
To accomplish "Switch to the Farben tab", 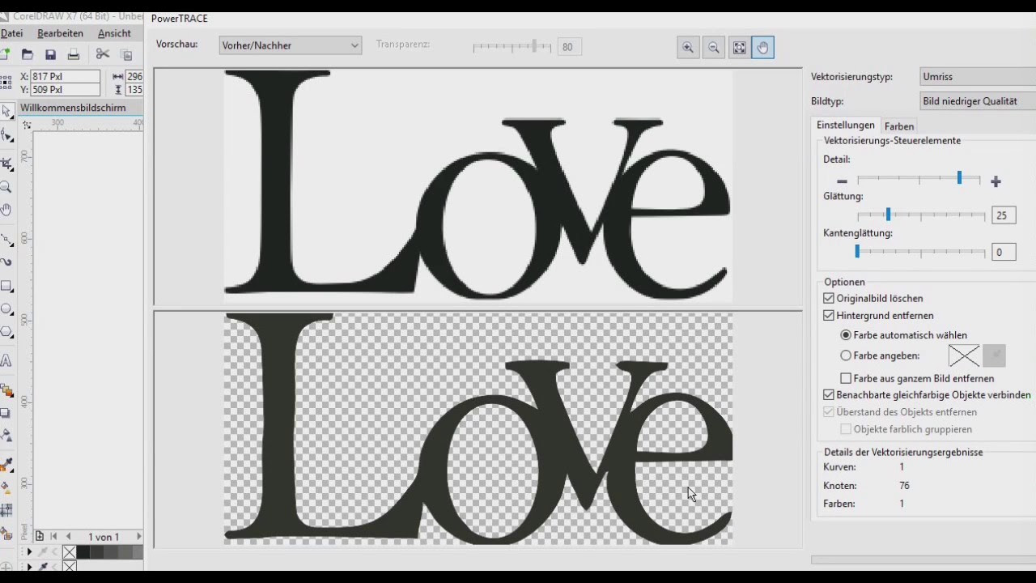I will [899, 126].
